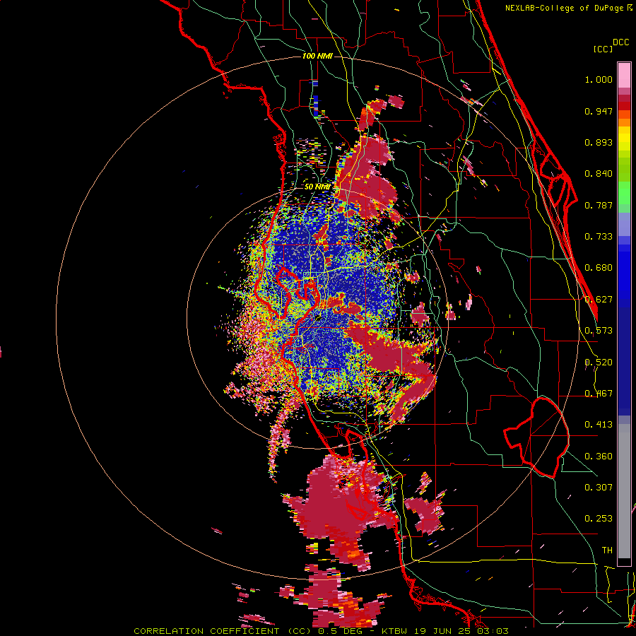Select the 0.467 legend value
Viewport: 636px width, 636px height.
click(x=599, y=394)
